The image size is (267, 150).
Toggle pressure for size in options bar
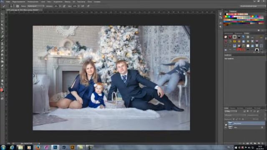(88, 6)
